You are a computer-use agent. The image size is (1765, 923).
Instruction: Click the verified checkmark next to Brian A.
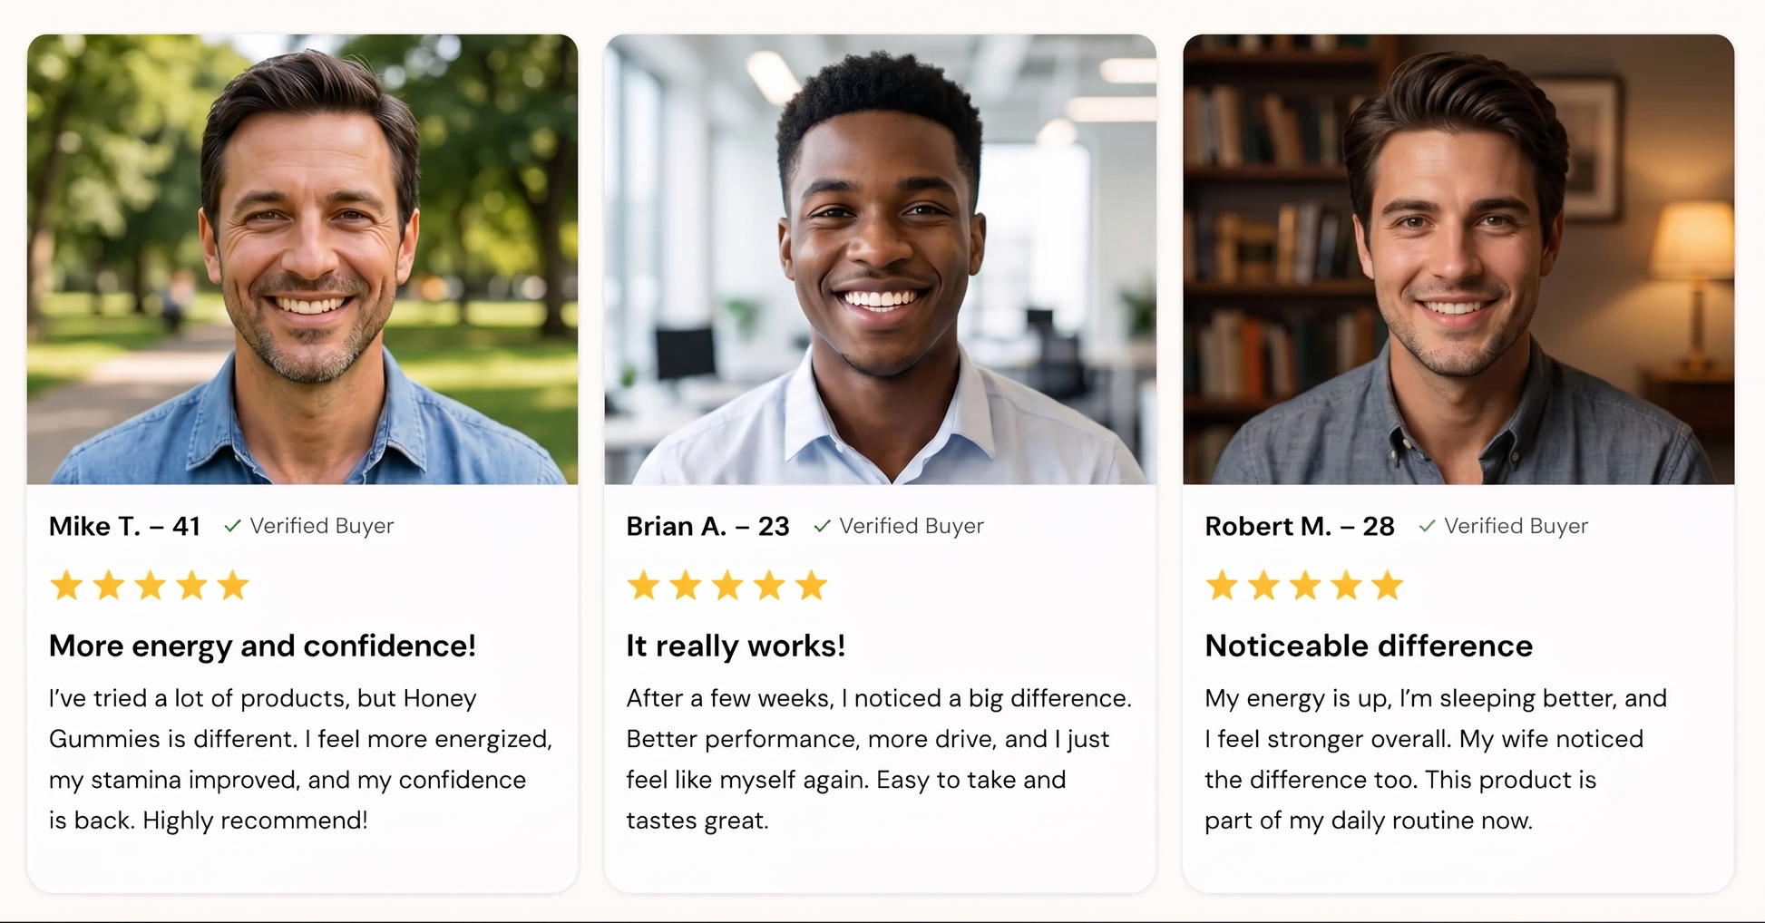pyautogui.click(x=822, y=526)
